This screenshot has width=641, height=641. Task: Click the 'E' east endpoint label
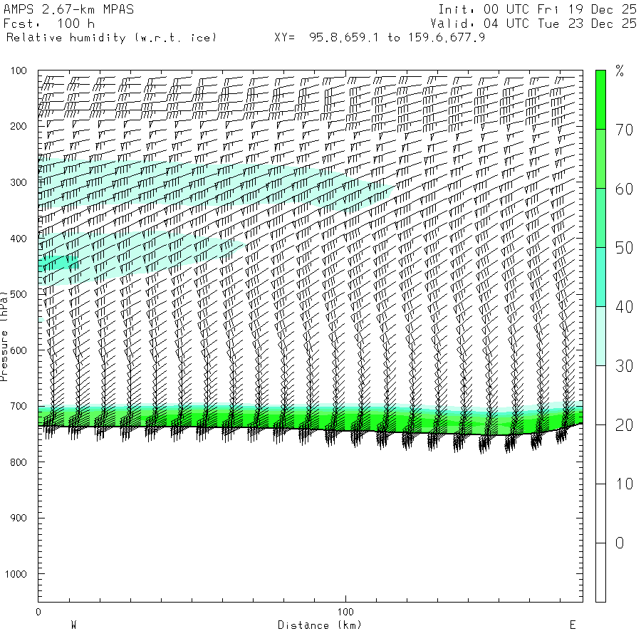point(573,625)
